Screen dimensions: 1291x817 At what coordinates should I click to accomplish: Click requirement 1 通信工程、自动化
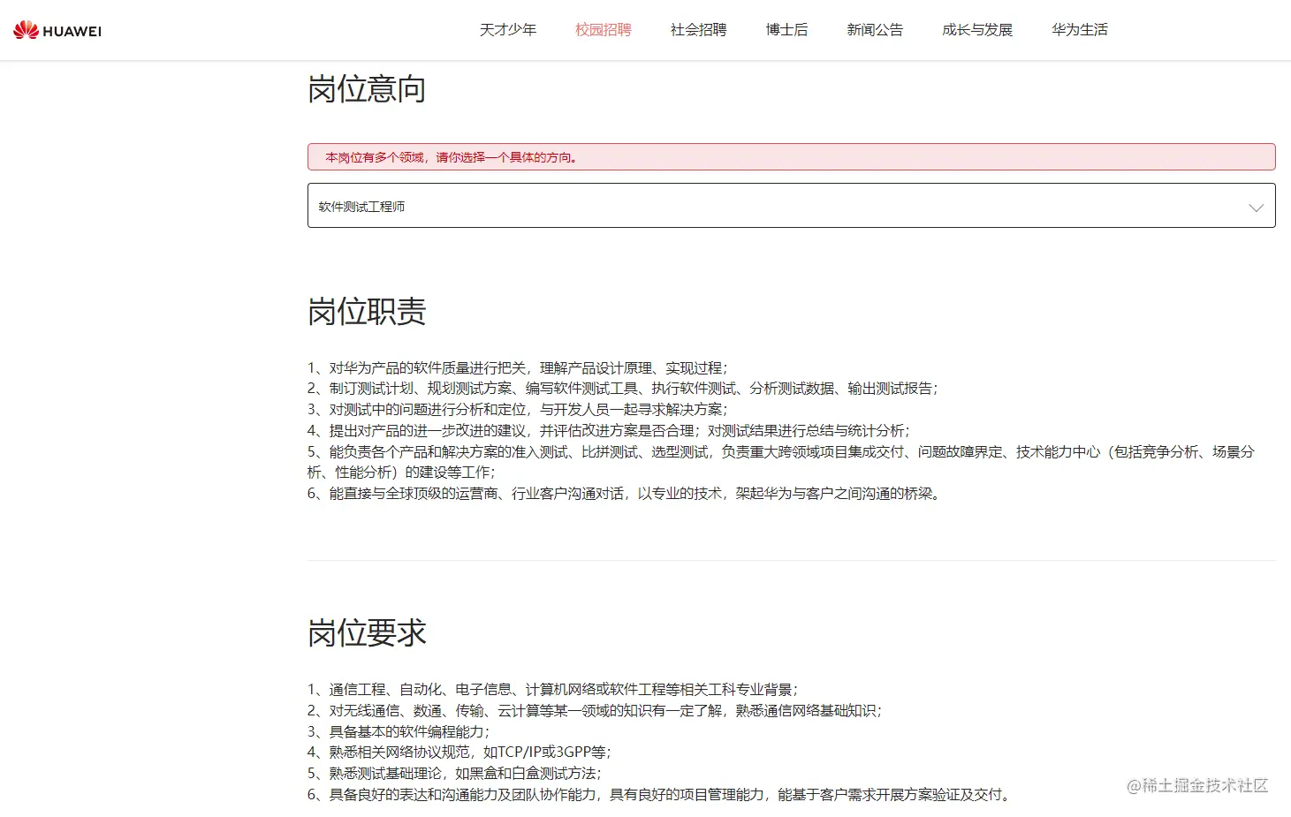point(553,690)
